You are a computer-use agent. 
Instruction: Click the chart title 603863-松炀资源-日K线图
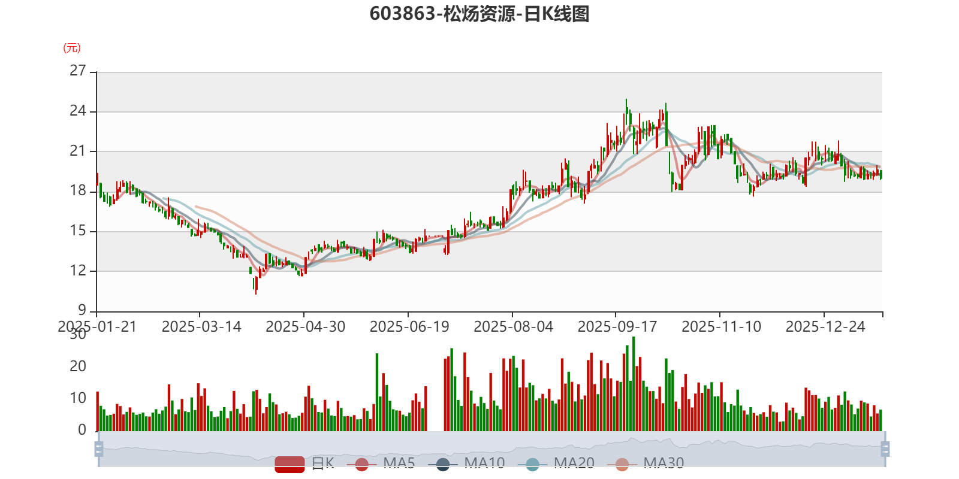(479, 14)
